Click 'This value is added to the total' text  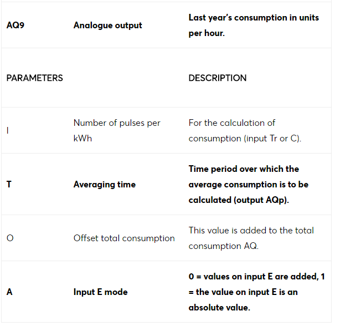pos(251,231)
